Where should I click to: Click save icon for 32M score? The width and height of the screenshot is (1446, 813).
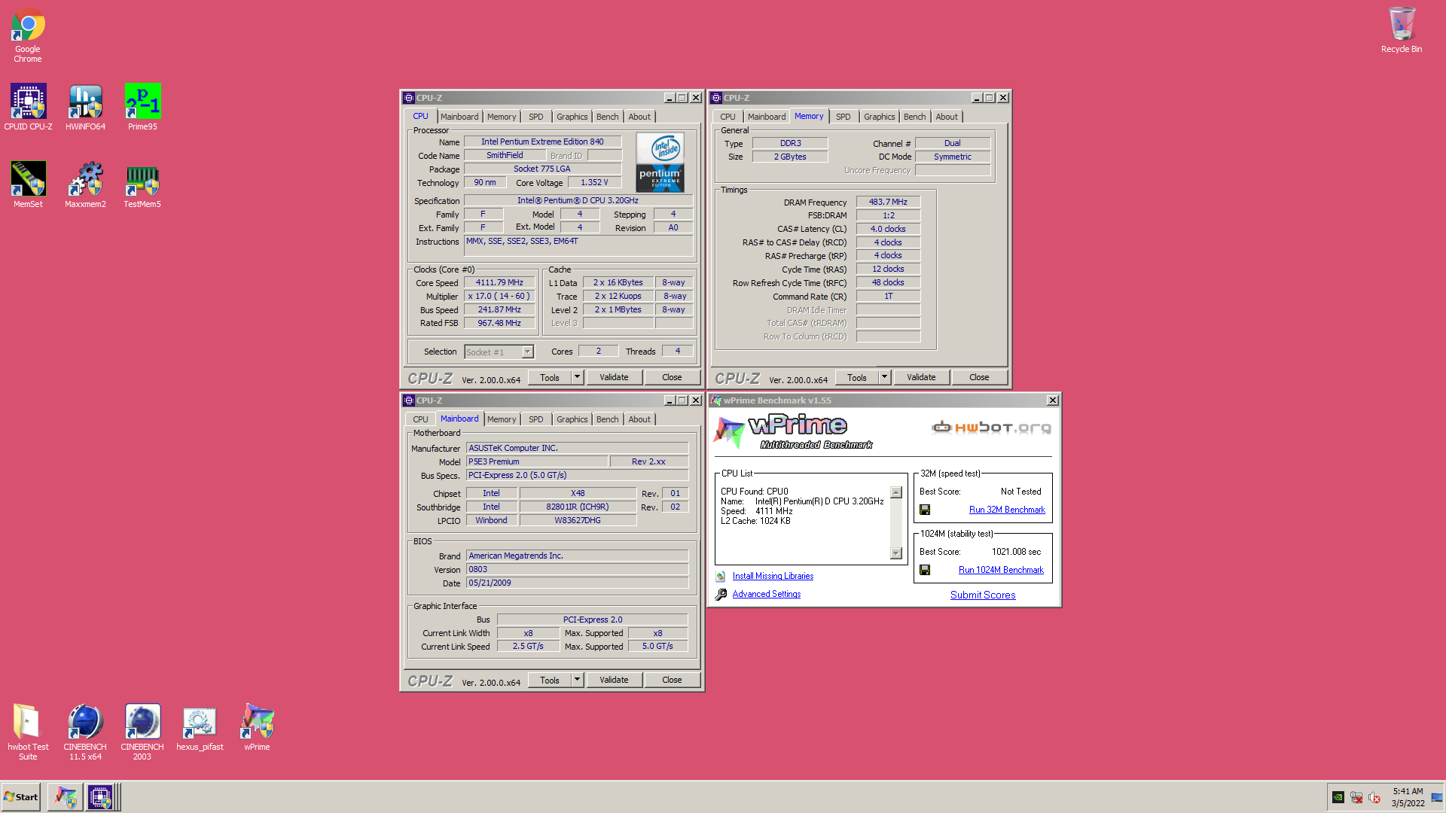925,510
